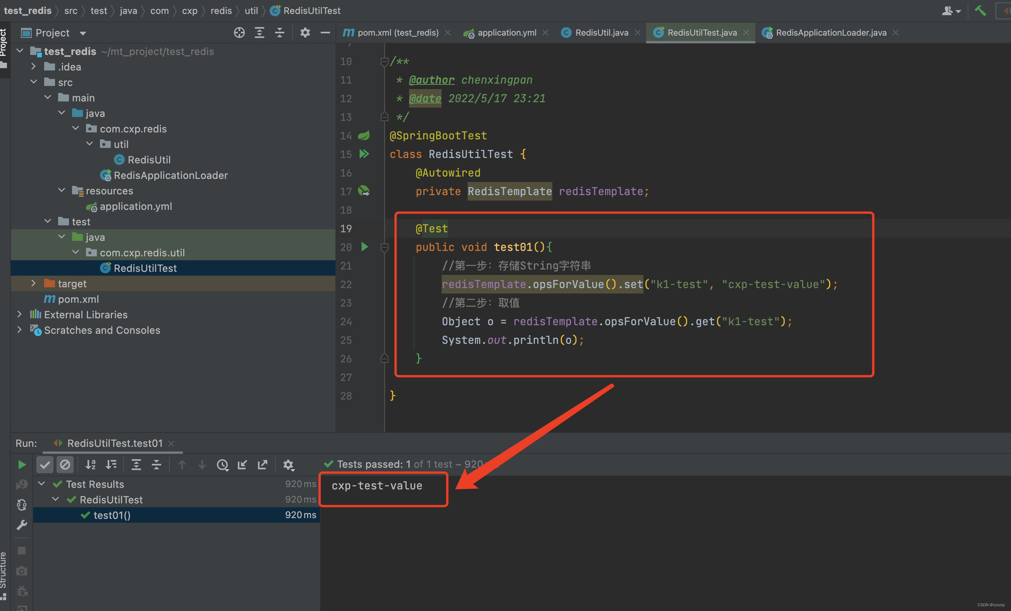Click the fold toggle beside line 20 method
The image size is (1011, 611).
click(x=385, y=247)
